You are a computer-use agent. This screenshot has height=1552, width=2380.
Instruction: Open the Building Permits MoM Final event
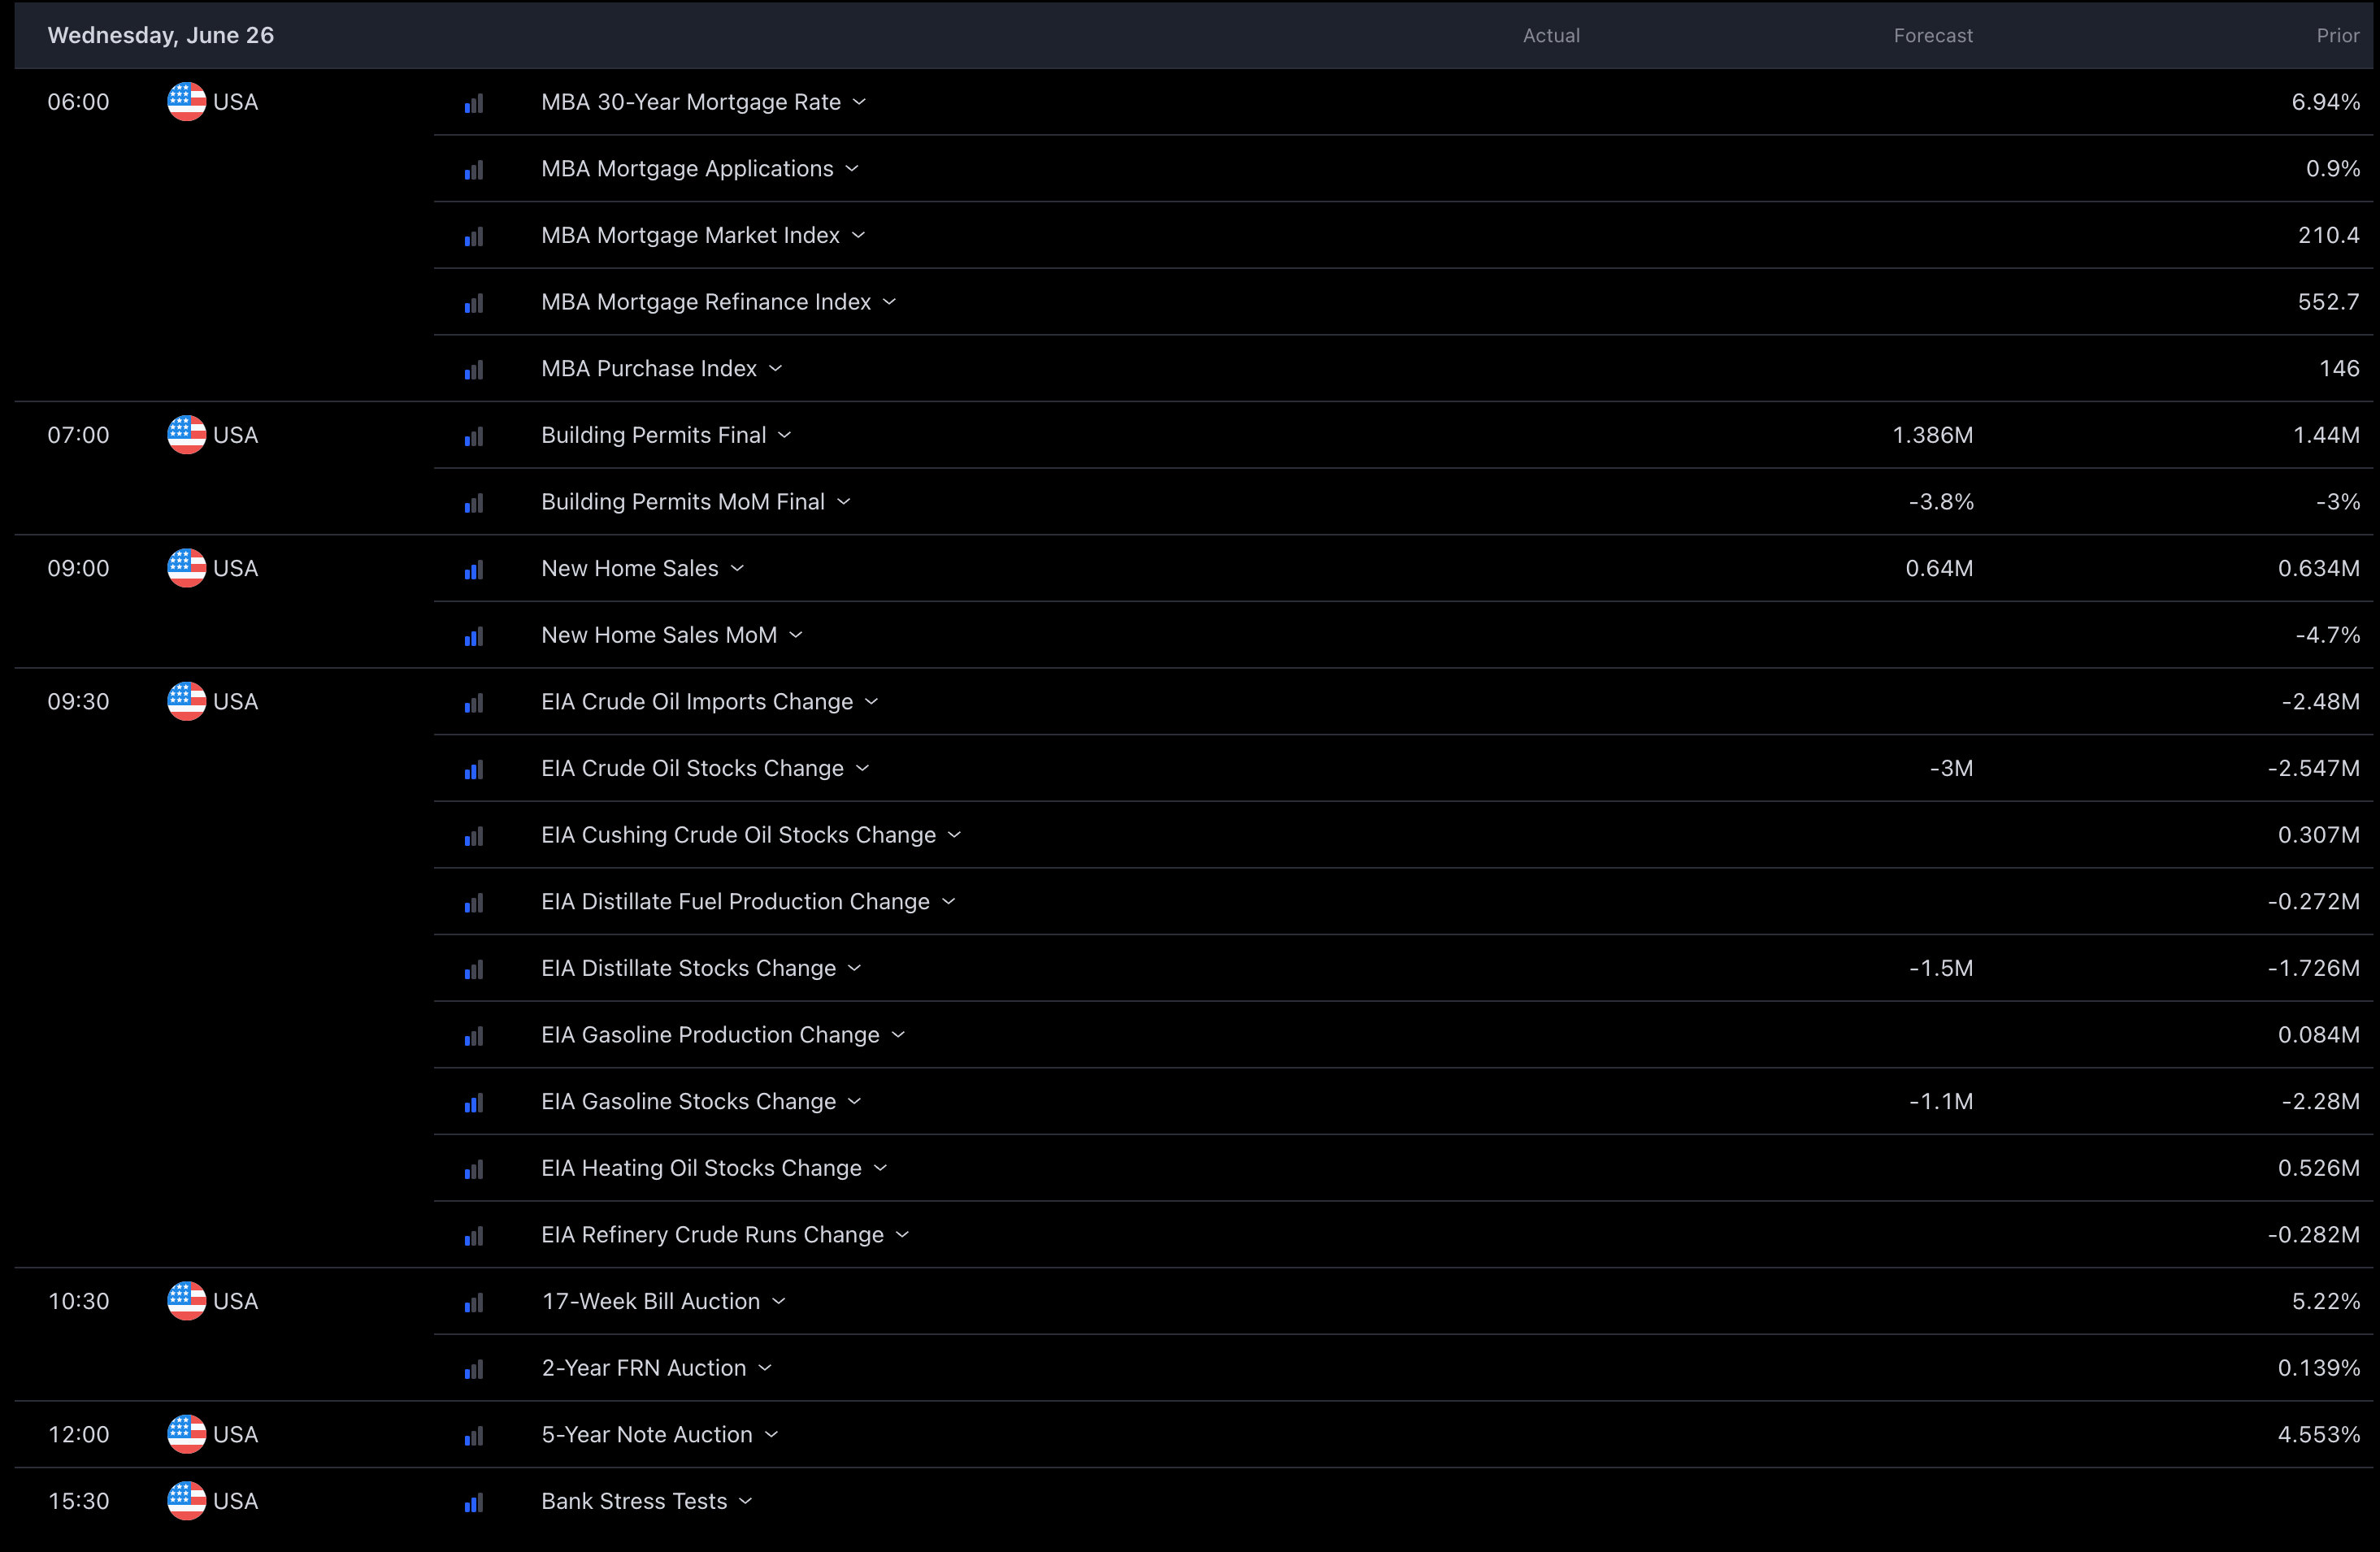(682, 501)
